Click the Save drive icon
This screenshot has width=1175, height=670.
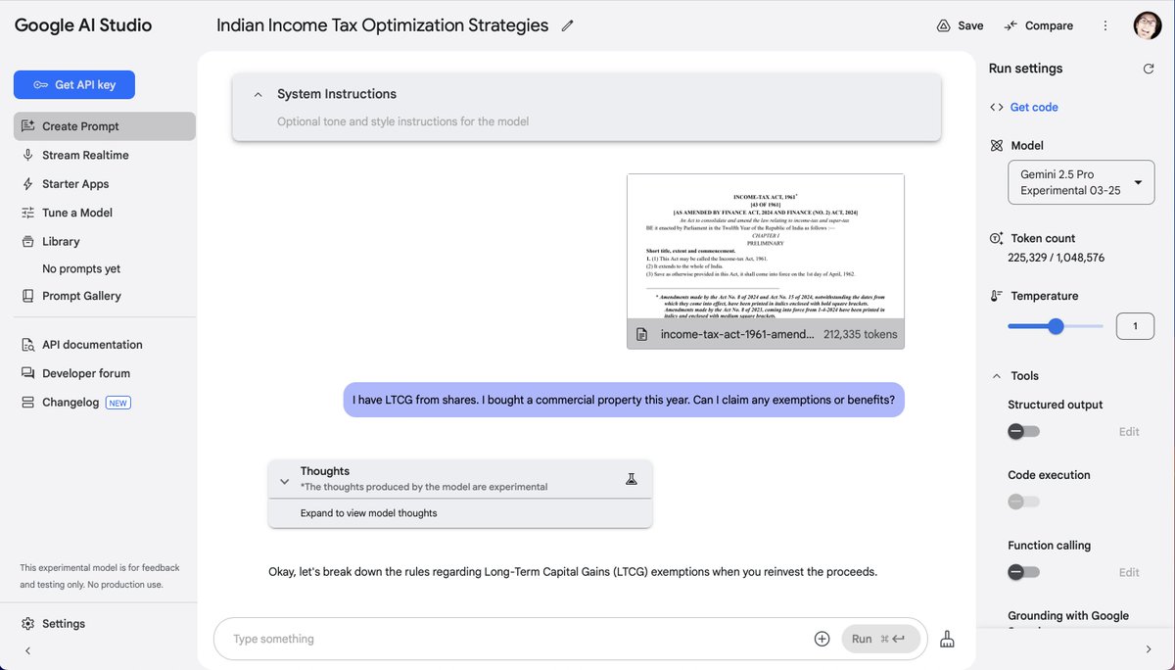click(x=944, y=25)
